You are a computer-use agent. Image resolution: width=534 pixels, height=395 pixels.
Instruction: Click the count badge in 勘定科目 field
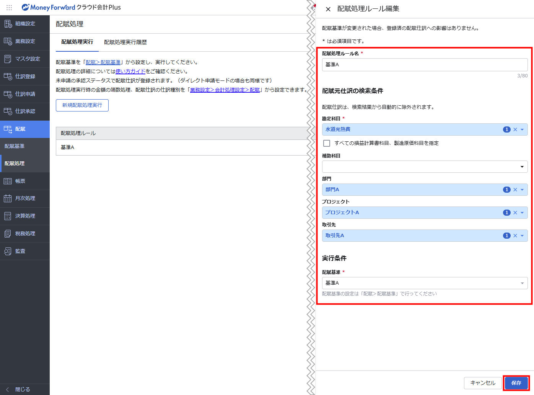point(507,129)
